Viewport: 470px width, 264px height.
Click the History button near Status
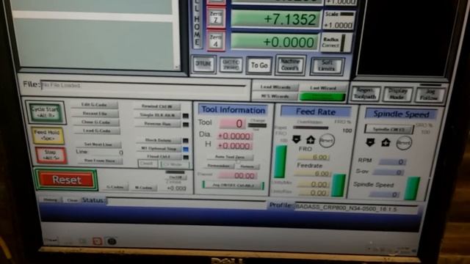click(50, 199)
